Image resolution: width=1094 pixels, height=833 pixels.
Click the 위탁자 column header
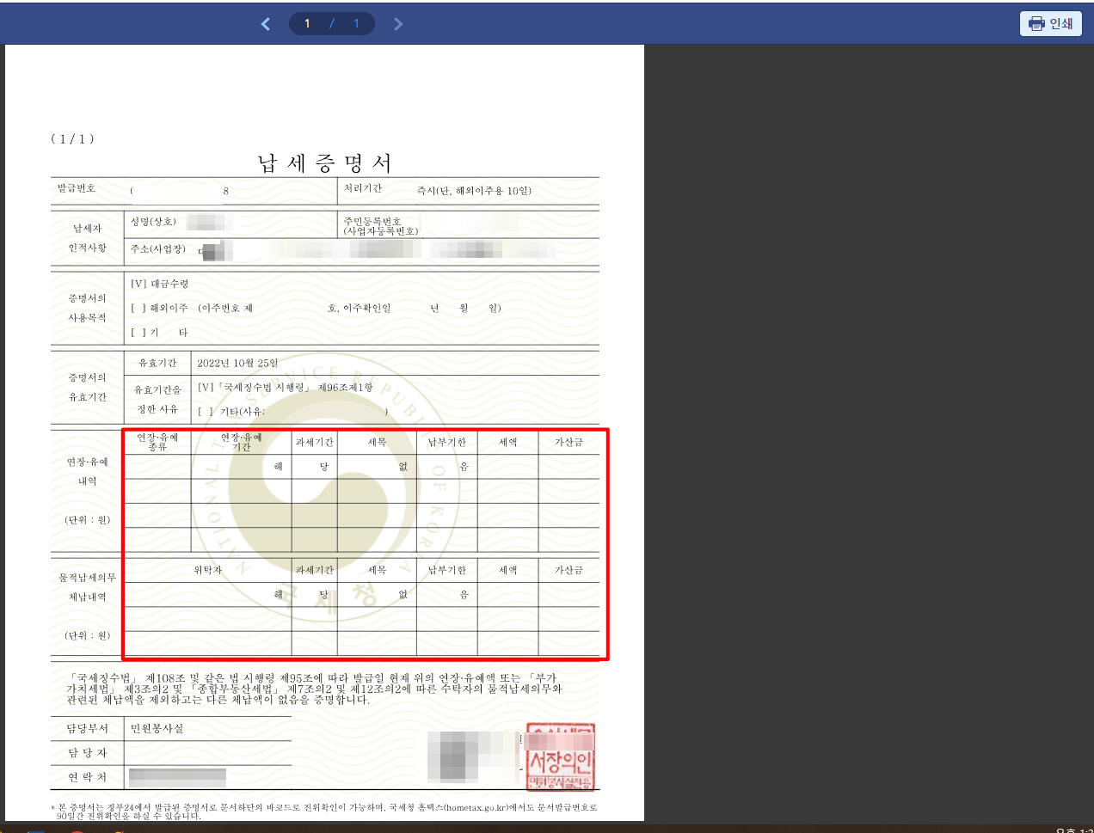pos(207,570)
